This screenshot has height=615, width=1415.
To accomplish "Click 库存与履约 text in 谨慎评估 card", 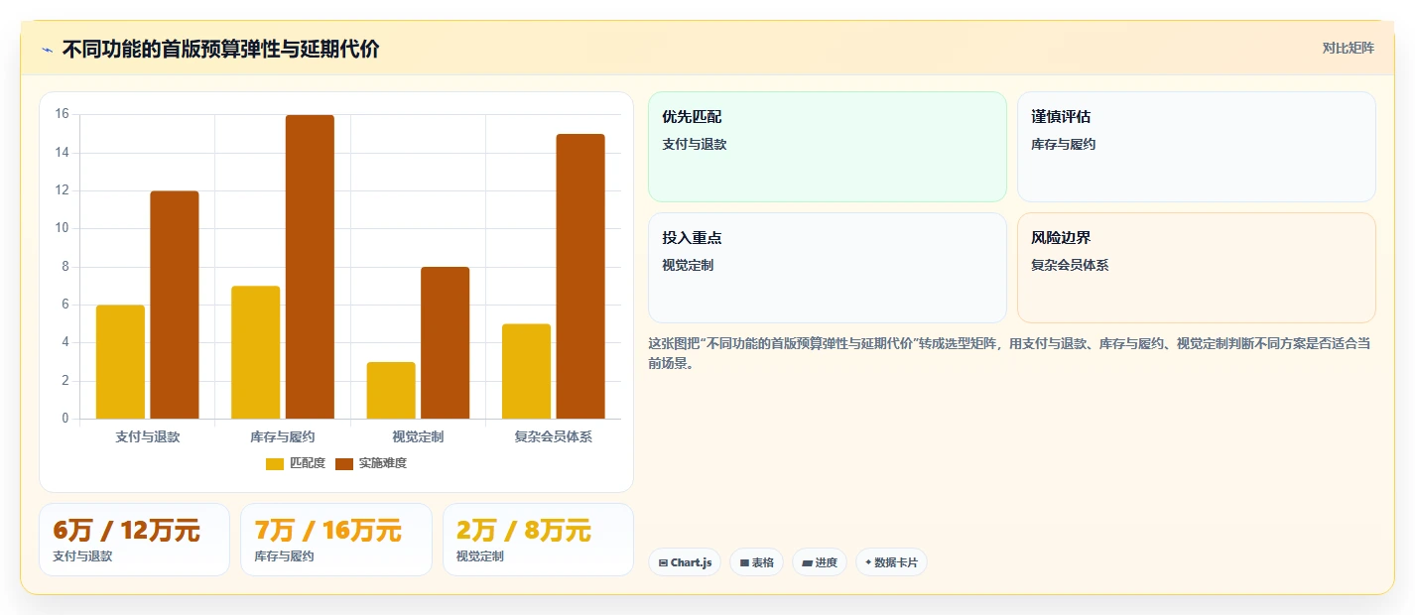I will (1064, 144).
